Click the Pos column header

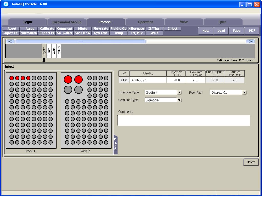tap(124, 73)
